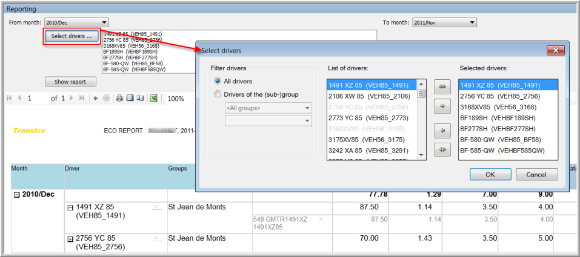Remove all drivers with double left arrow
The height and width of the screenshot is (257, 580).
click(442, 149)
